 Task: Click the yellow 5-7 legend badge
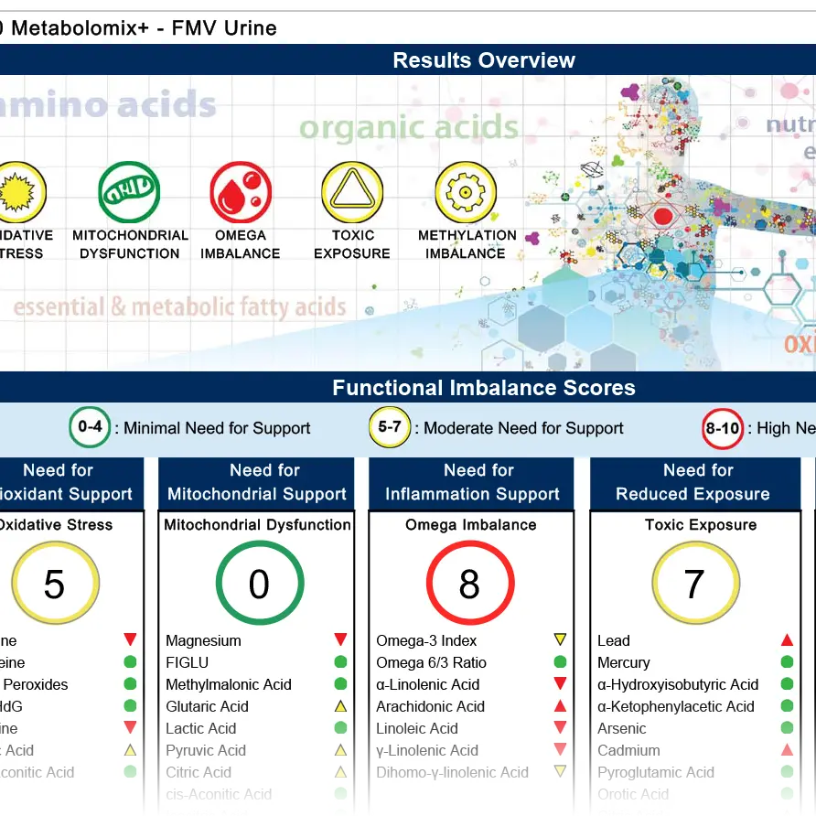pyautogui.click(x=389, y=427)
